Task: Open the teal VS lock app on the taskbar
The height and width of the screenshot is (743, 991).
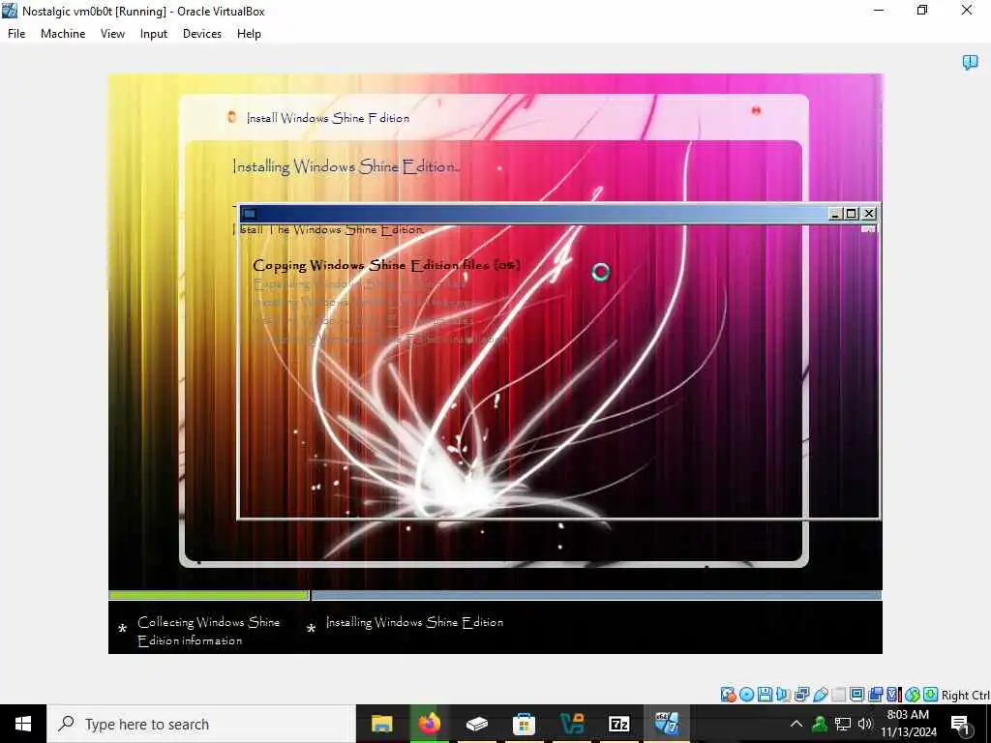Action: [571, 724]
